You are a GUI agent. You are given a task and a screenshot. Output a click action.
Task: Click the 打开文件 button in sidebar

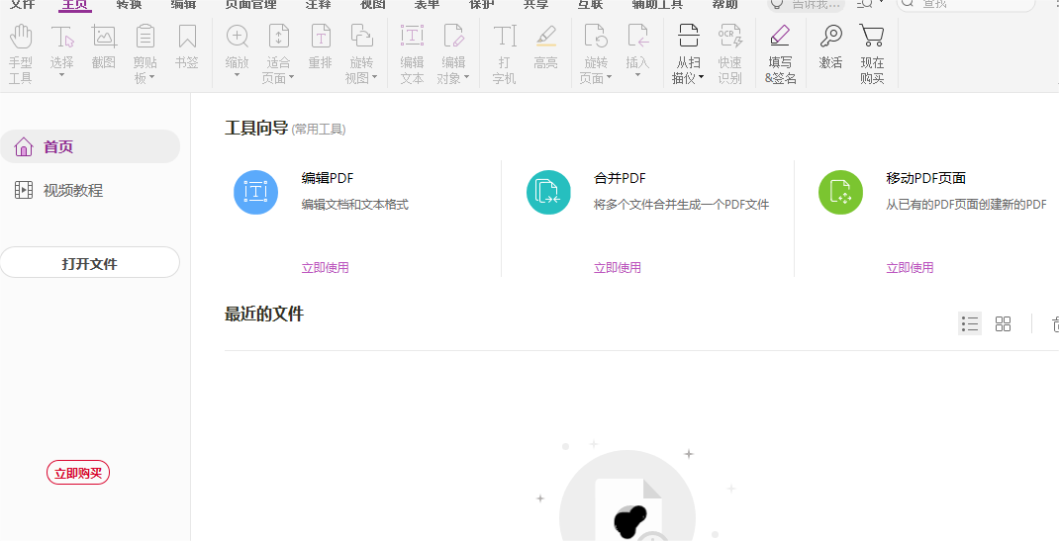(90, 263)
